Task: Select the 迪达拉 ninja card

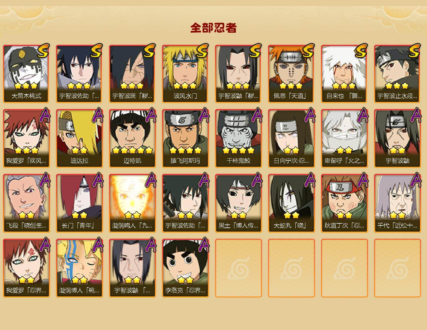Action: (x=80, y=138)
